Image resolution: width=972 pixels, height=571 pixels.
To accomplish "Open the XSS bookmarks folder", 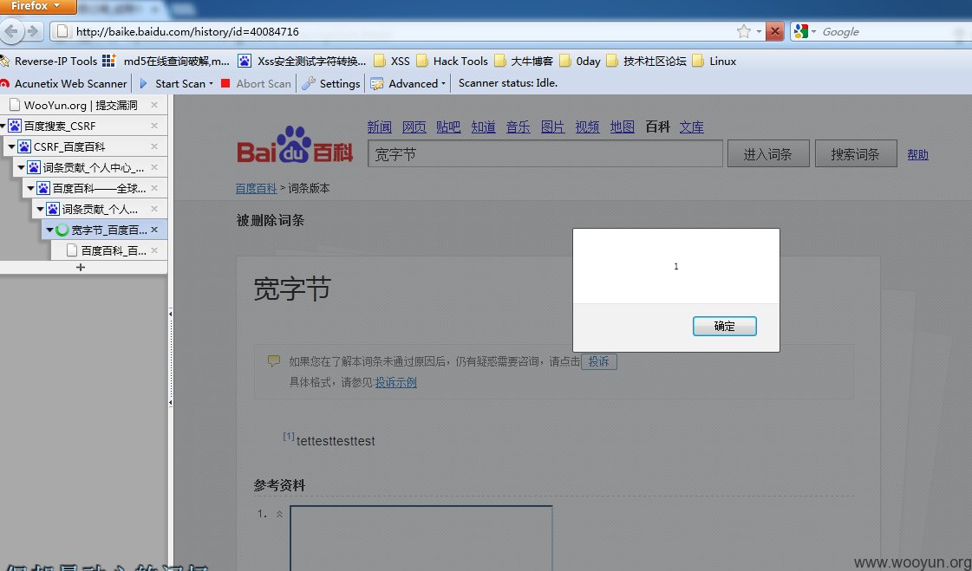I will 393,61.
